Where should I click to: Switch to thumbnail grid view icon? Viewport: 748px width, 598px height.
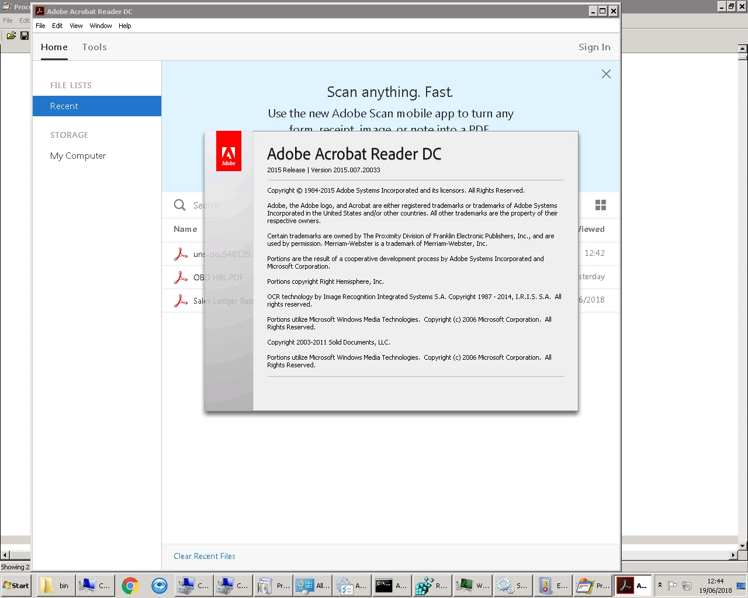point(600,205)
